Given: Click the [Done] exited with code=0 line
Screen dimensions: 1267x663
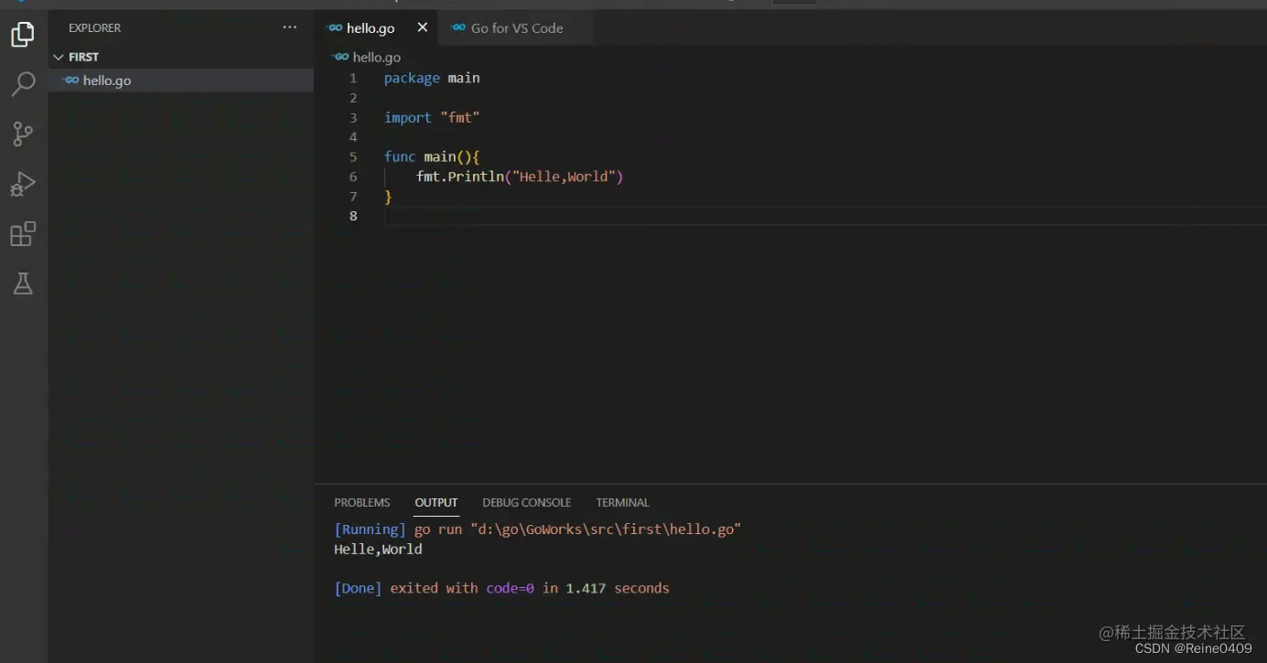Looking at the screenshot, I should [x=501, y=588].
